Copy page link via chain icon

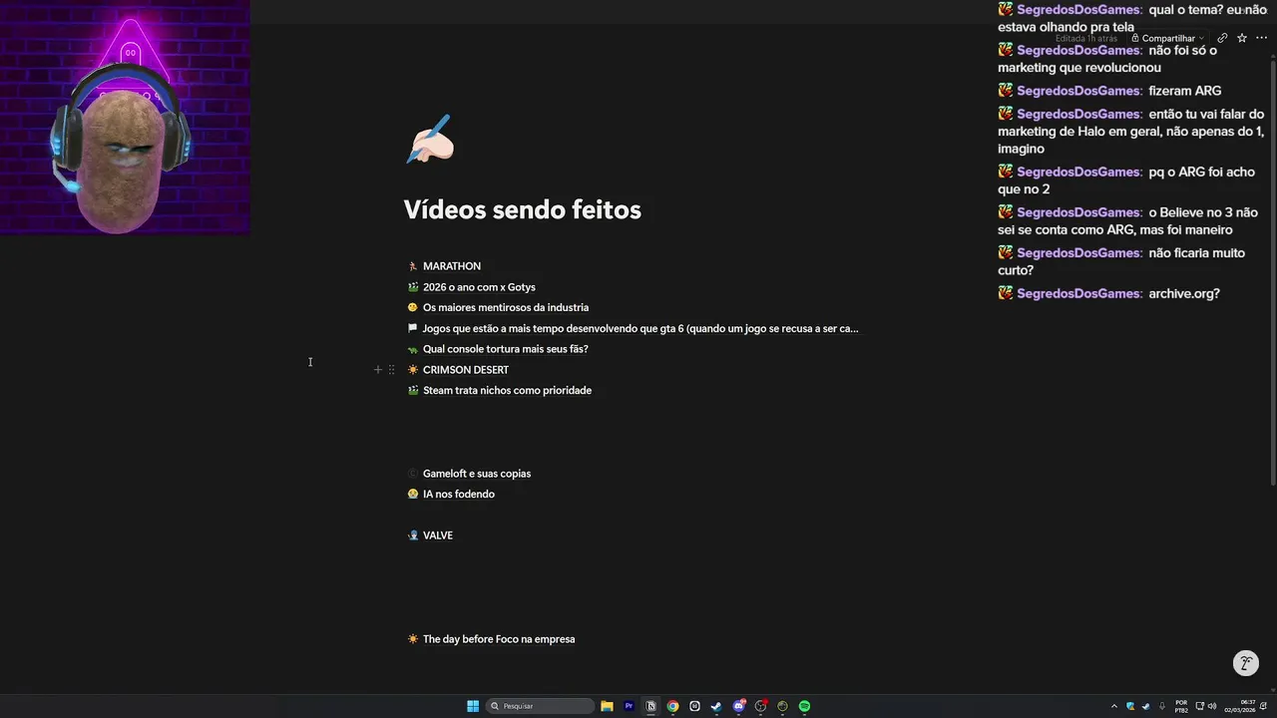click(x=1222, y=38)
